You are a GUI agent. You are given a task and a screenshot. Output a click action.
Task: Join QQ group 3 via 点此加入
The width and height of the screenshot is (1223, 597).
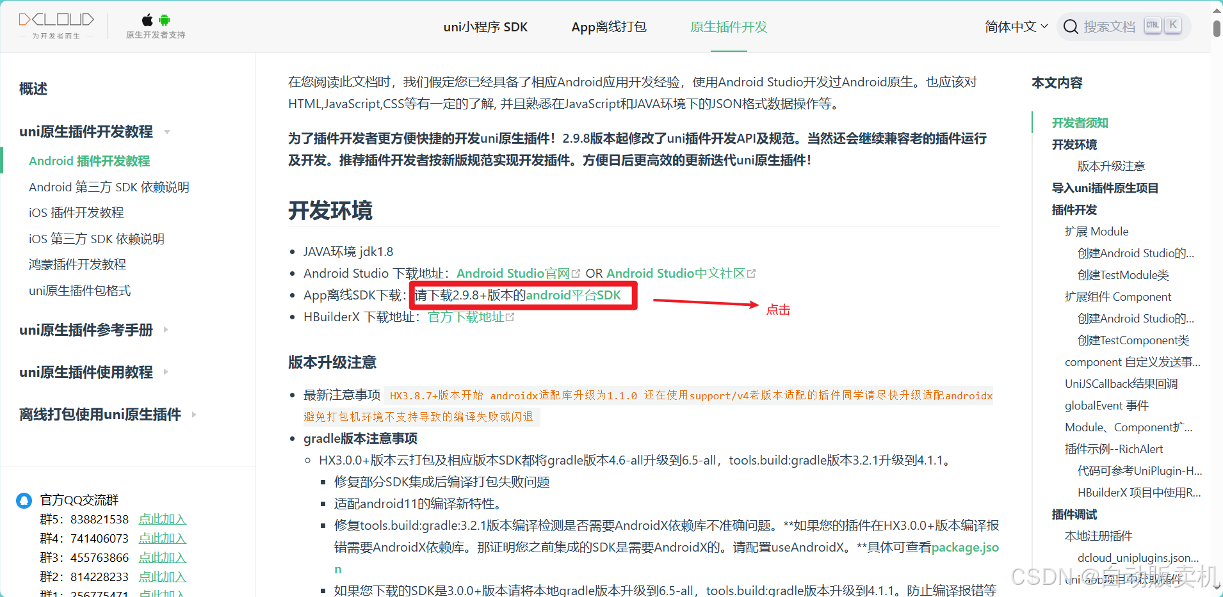163,558
